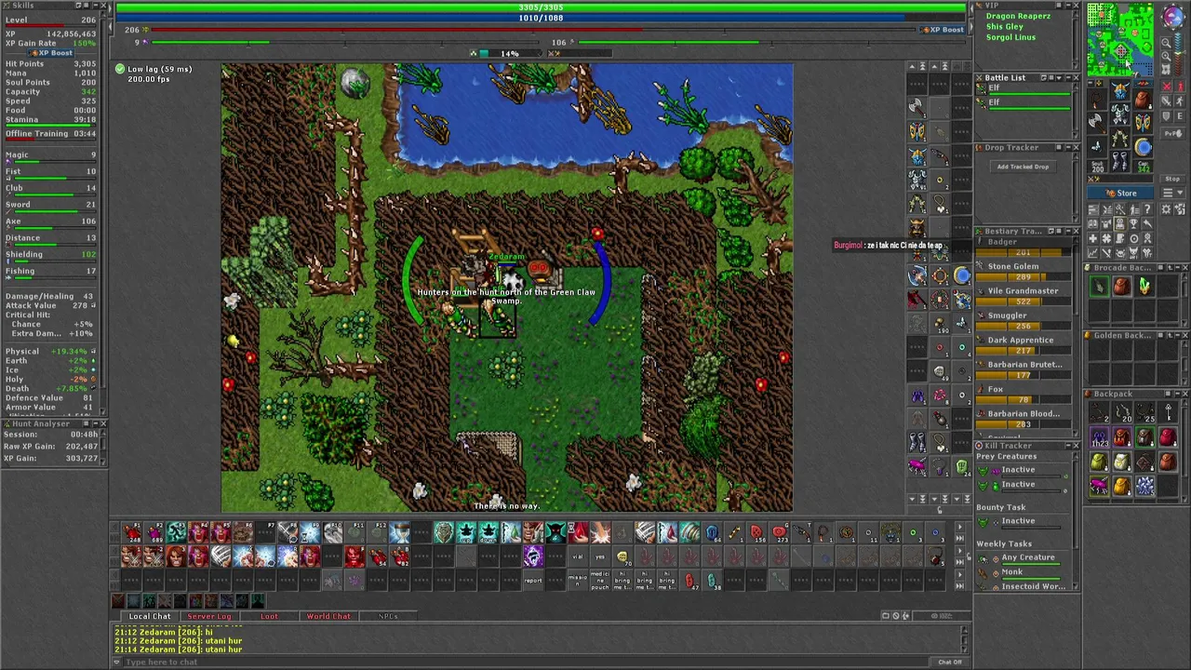
Task: Click XP Boost button in Skills panel
Action: tap(50, 53)
